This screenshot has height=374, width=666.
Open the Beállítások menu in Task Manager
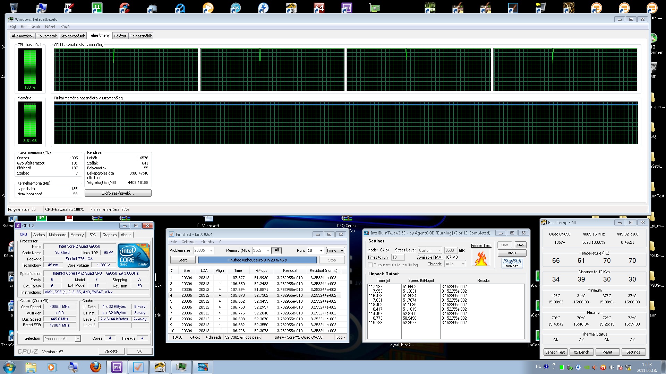pos(30,27)
